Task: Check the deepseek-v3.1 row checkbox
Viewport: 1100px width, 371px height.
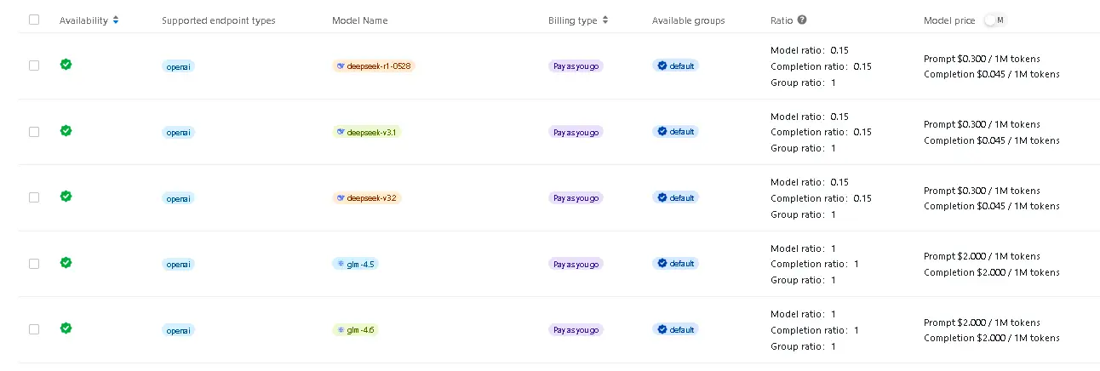Action: tap(34, 132)
